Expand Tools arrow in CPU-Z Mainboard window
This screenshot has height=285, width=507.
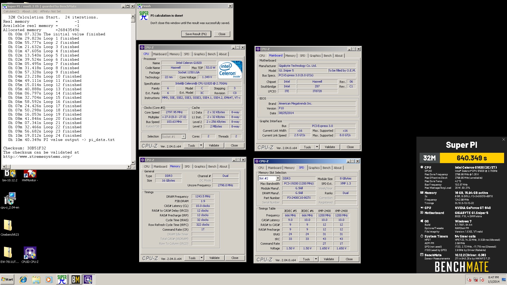(317, 147)
